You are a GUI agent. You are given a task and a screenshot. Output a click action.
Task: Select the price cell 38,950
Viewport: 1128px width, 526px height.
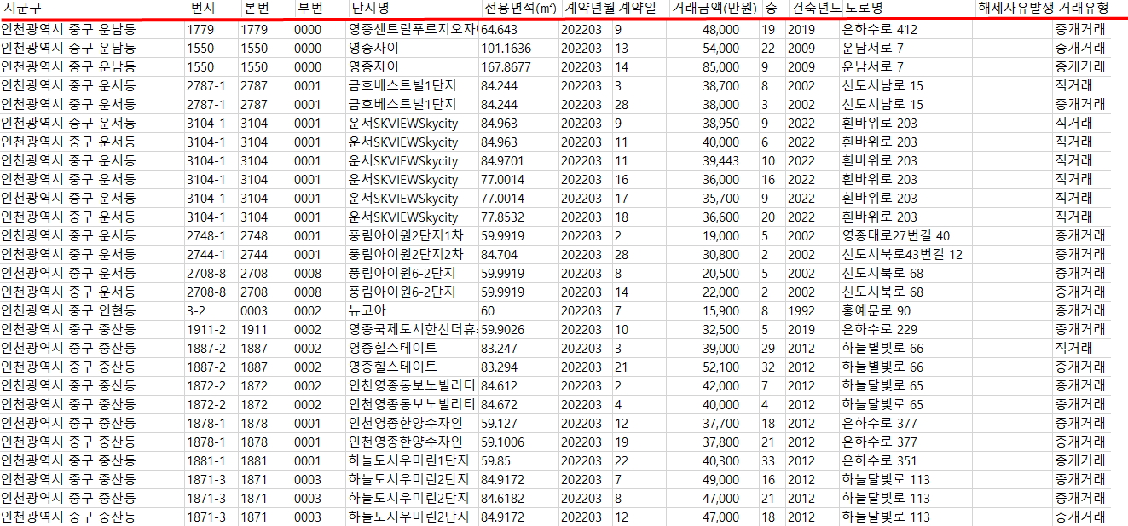(721, 124)
